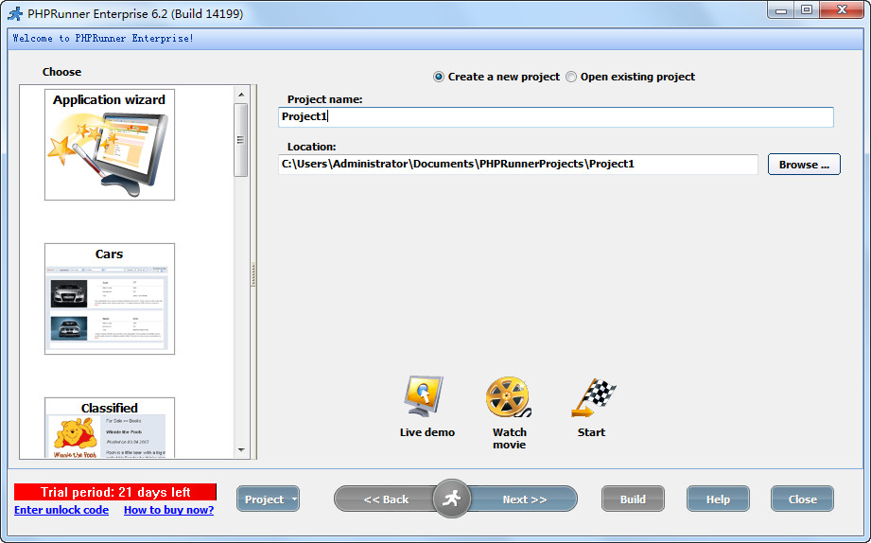Viewport: 871px width, 543px height.
Task: Click the running man icon between Back and Next
Action: pyautogui.click(x=452, y=499)
